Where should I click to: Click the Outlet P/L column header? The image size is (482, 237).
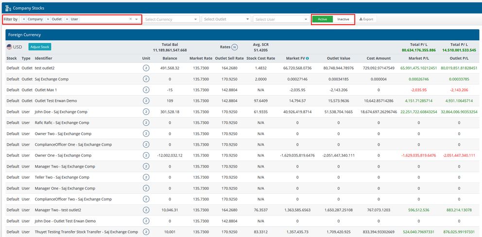tap(459, 58)
